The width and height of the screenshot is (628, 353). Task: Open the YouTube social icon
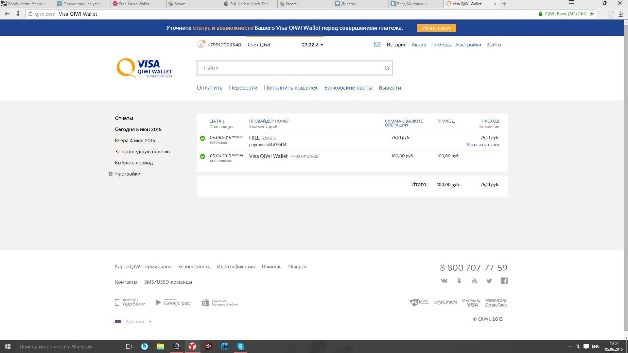474,281
